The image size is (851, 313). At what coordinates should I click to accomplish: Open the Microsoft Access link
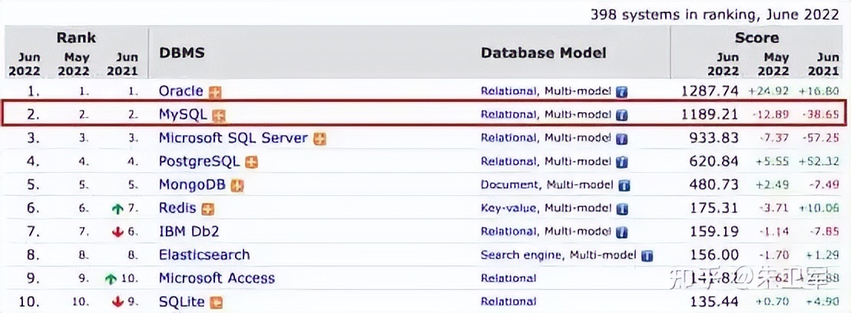coord(216,278)
